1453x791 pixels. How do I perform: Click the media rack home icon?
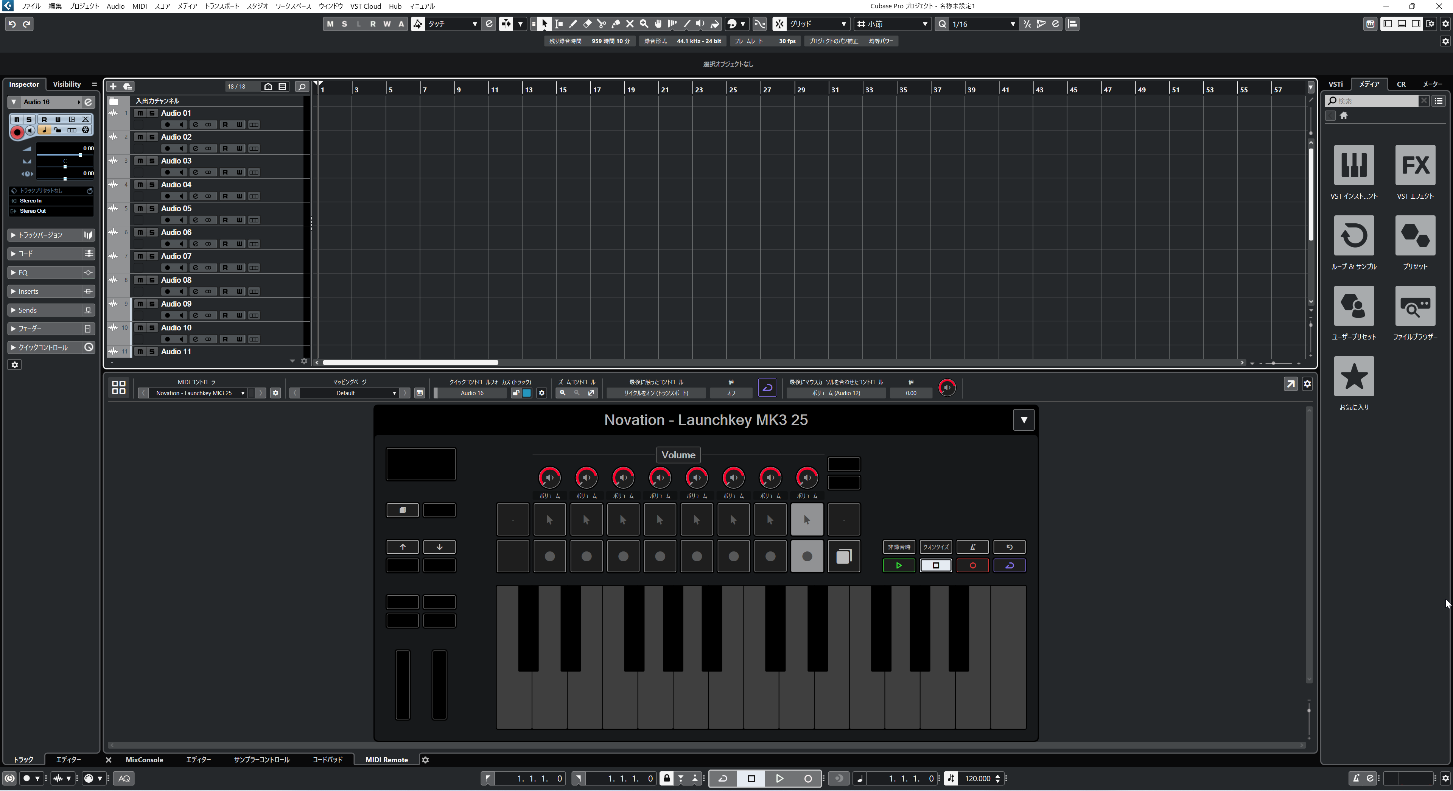(1344, 116)
